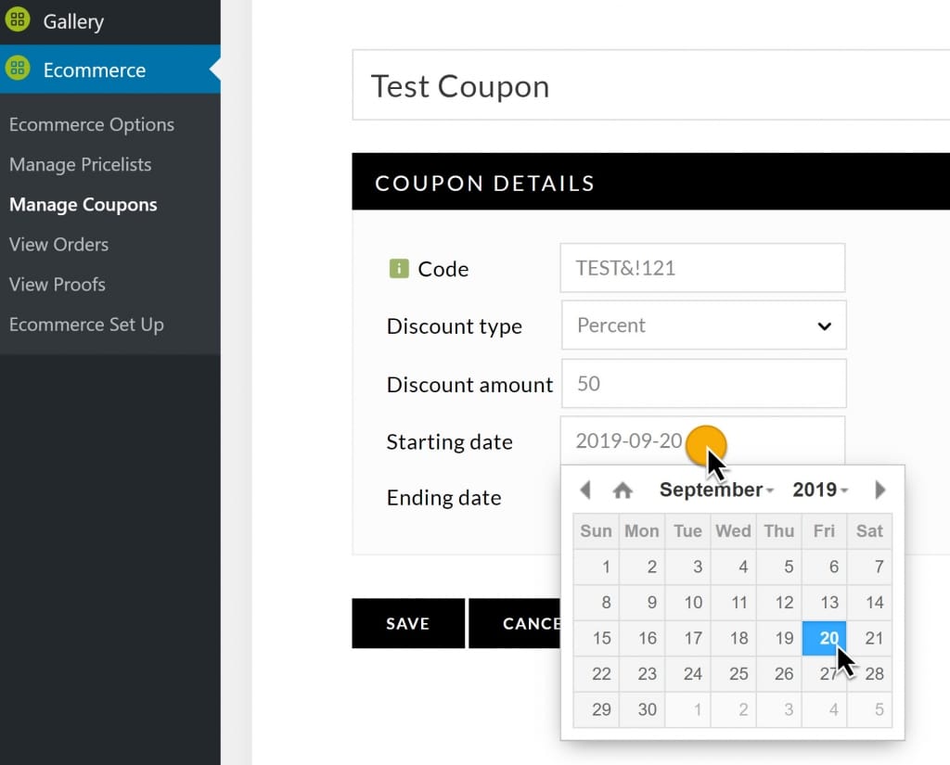950x765 pixels.
Task: Click the previous month arrow in datepicker
Action: tap(585, 489)
